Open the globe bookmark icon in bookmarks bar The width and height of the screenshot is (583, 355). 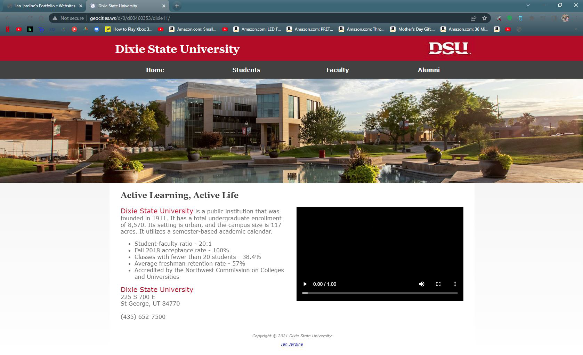click(x=519, y=29)
